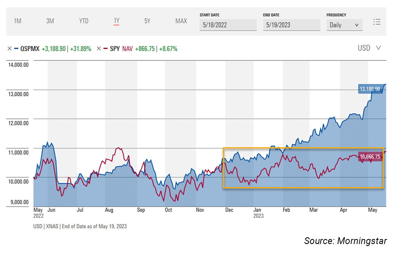Click the blue QSPMX legend color dash
The height and width of the screenshot is (257, 394).
pyautogui.click(x=16, y=49)
